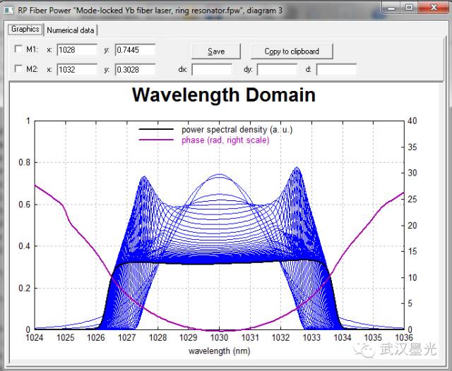Click the M2 y field showing 0.3028
The height and width of the screenshot is (371, 452).
(x=135, y=69)
